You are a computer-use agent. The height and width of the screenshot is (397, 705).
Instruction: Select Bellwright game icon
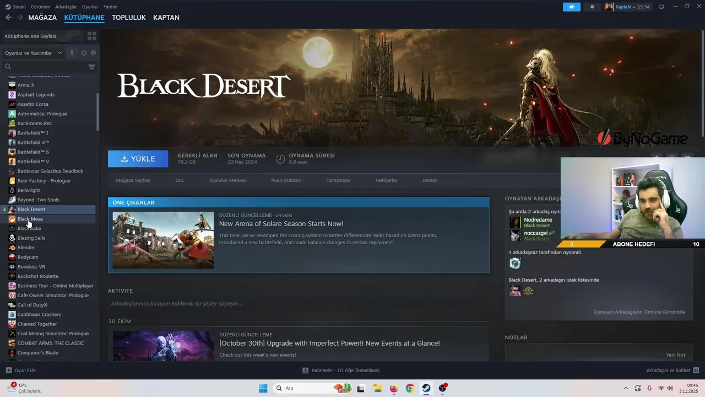click(12, 190)
